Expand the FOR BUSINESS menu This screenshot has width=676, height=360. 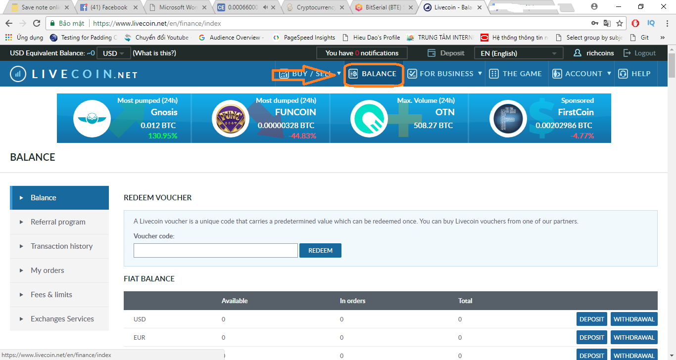(444, 74)
